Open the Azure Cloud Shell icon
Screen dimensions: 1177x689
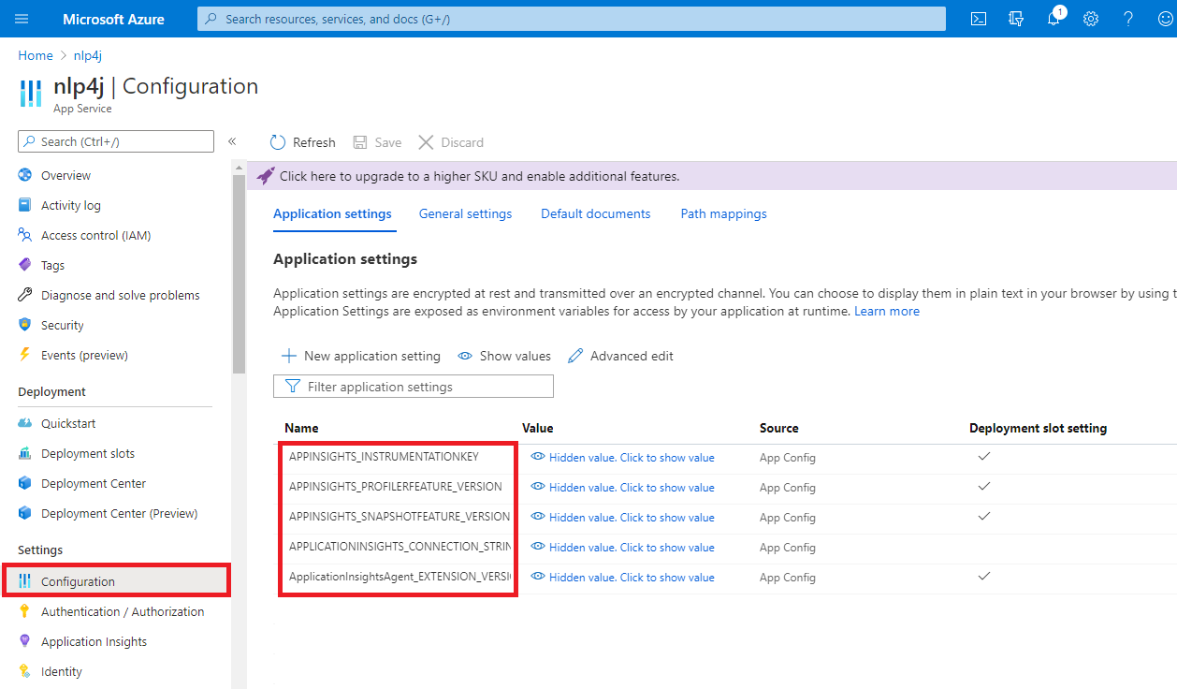coord(978,19)
